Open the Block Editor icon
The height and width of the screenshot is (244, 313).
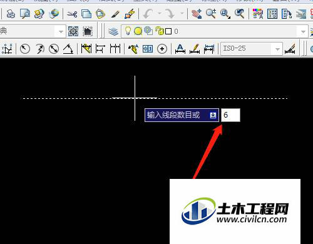tap(130, 14)
